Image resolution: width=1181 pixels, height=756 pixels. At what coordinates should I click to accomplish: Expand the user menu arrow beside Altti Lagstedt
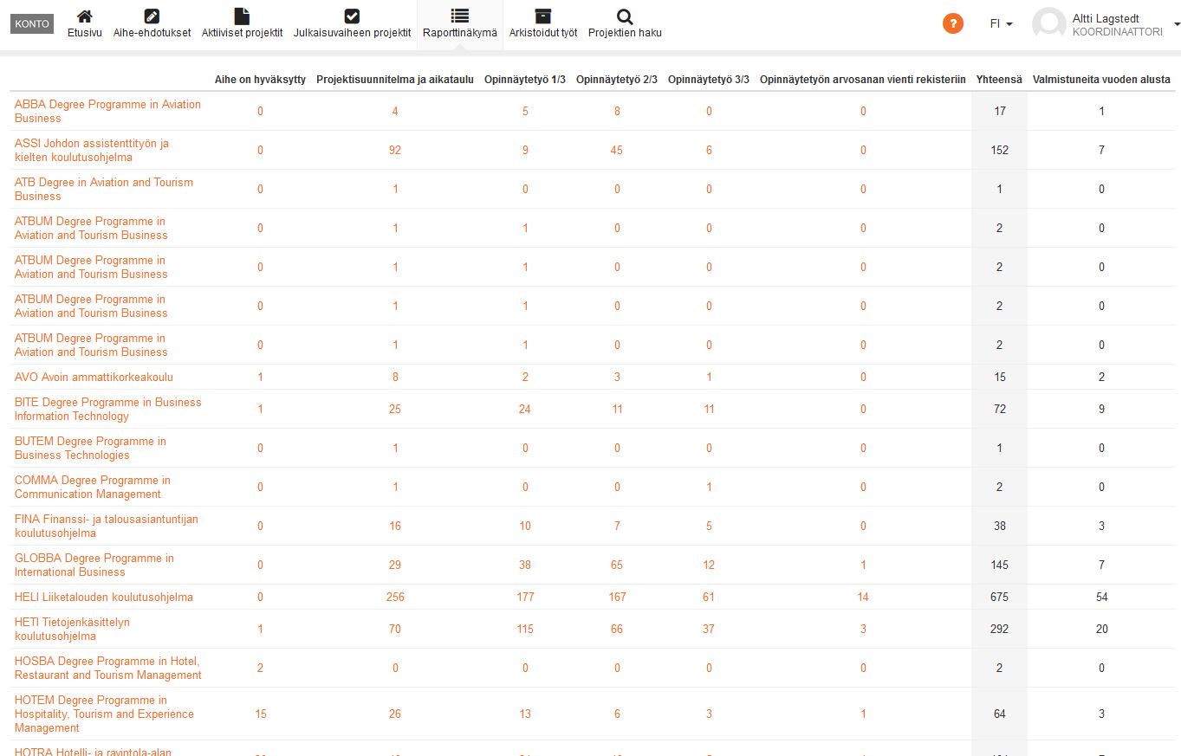coord(1176,25)
